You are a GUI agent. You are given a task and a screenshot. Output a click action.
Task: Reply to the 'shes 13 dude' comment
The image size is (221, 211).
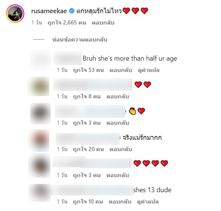(x=120, y=202)
